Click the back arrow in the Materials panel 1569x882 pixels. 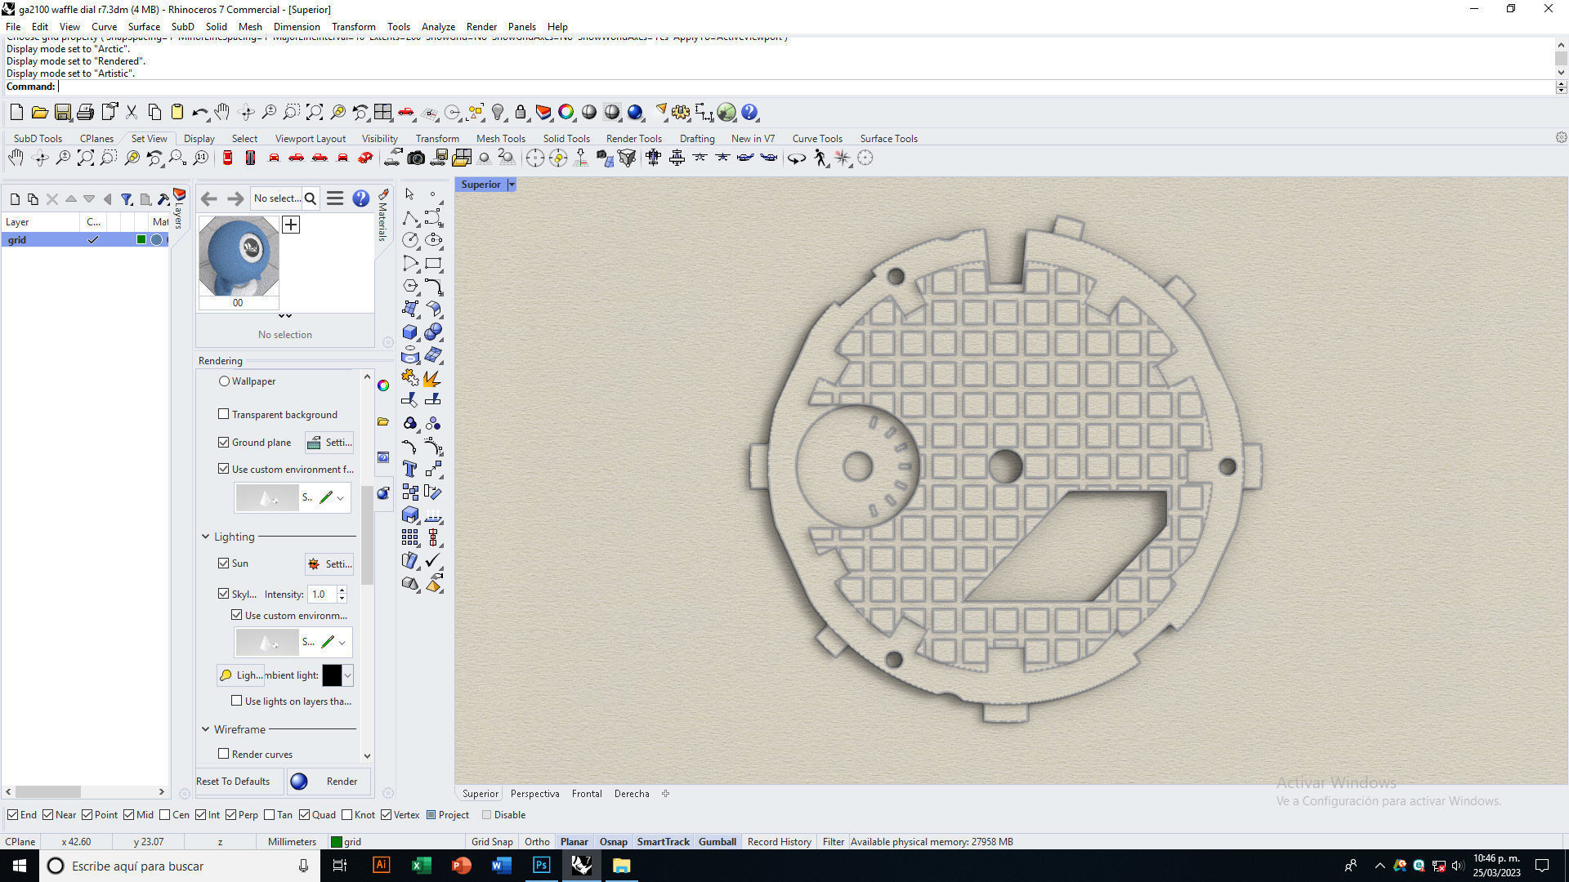209,198
